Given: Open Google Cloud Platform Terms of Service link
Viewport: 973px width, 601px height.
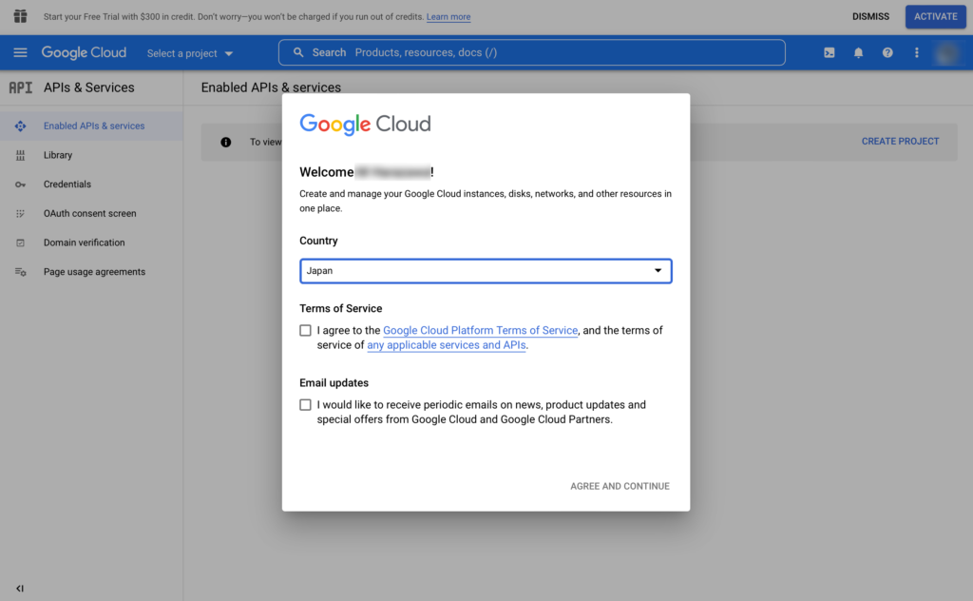Looking at the screenshot, I should (x=480, y=331).
